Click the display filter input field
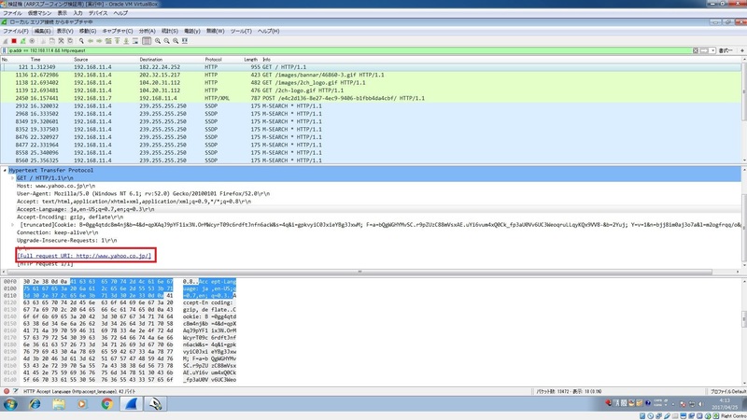This screenshot has height=420, width=747. tap(350, 50)
